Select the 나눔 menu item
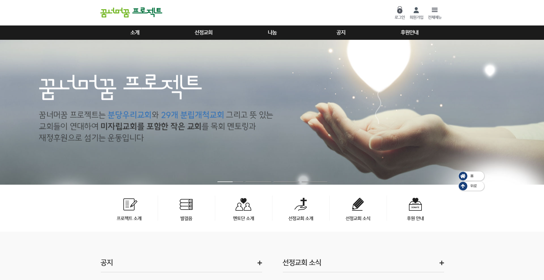The image size is (544, 280). click(272, 32)
